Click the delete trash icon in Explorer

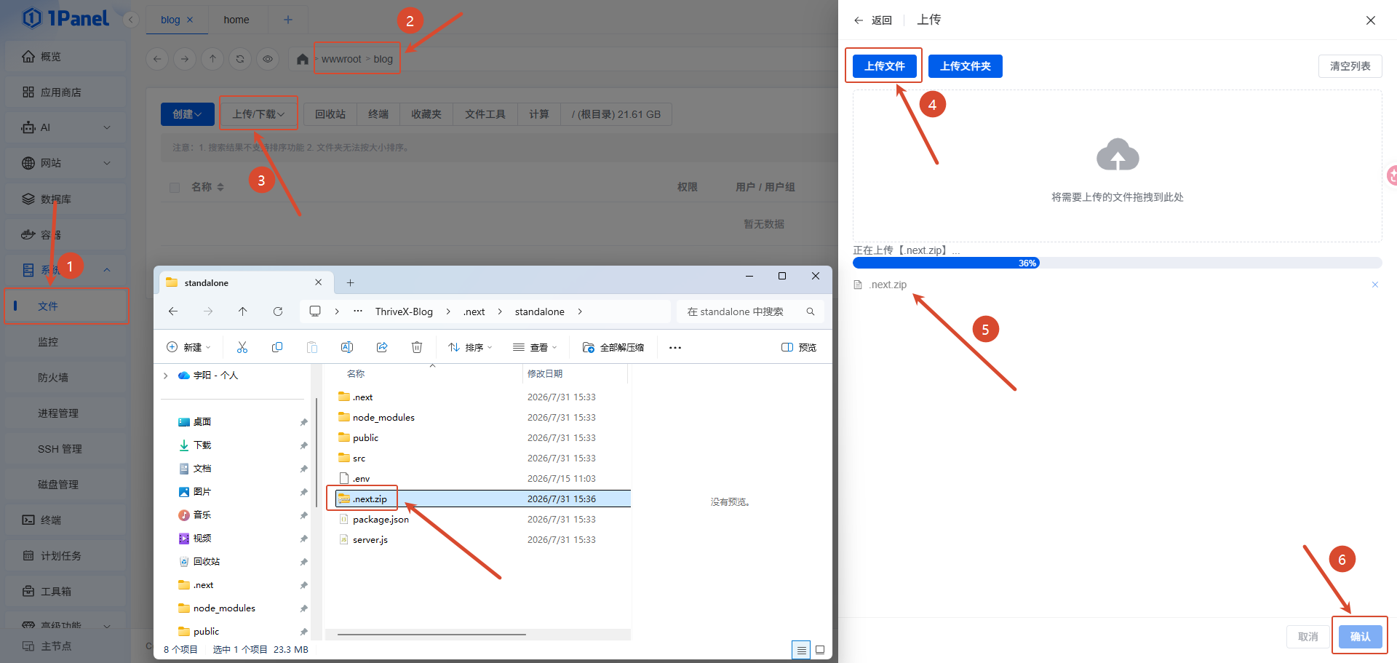click(x=417, y=347)
